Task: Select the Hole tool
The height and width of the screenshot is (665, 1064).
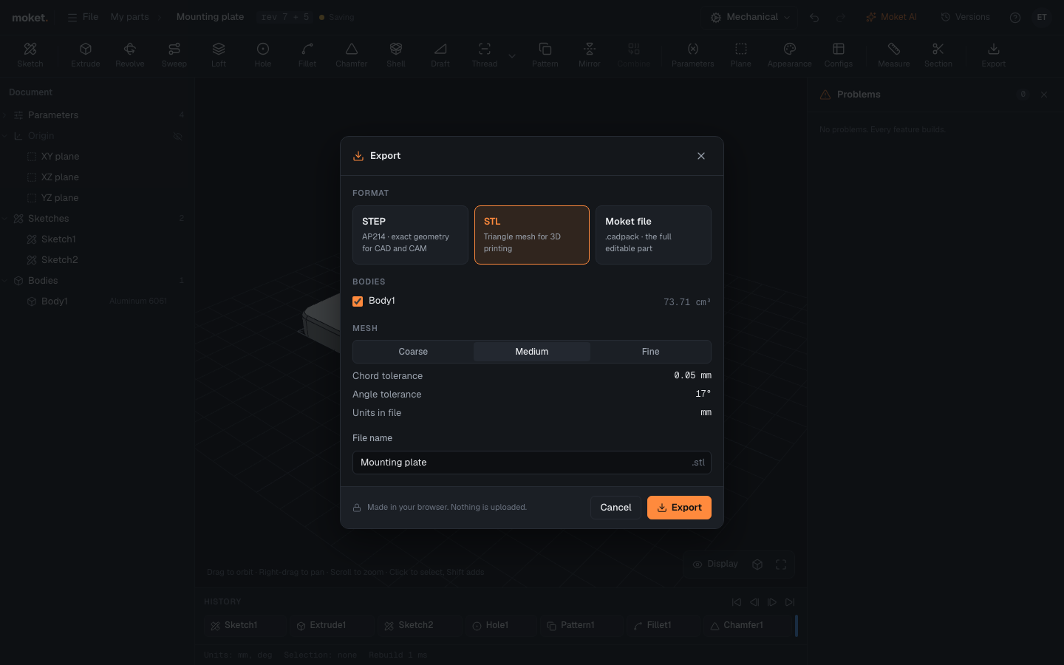Action: 263,55
